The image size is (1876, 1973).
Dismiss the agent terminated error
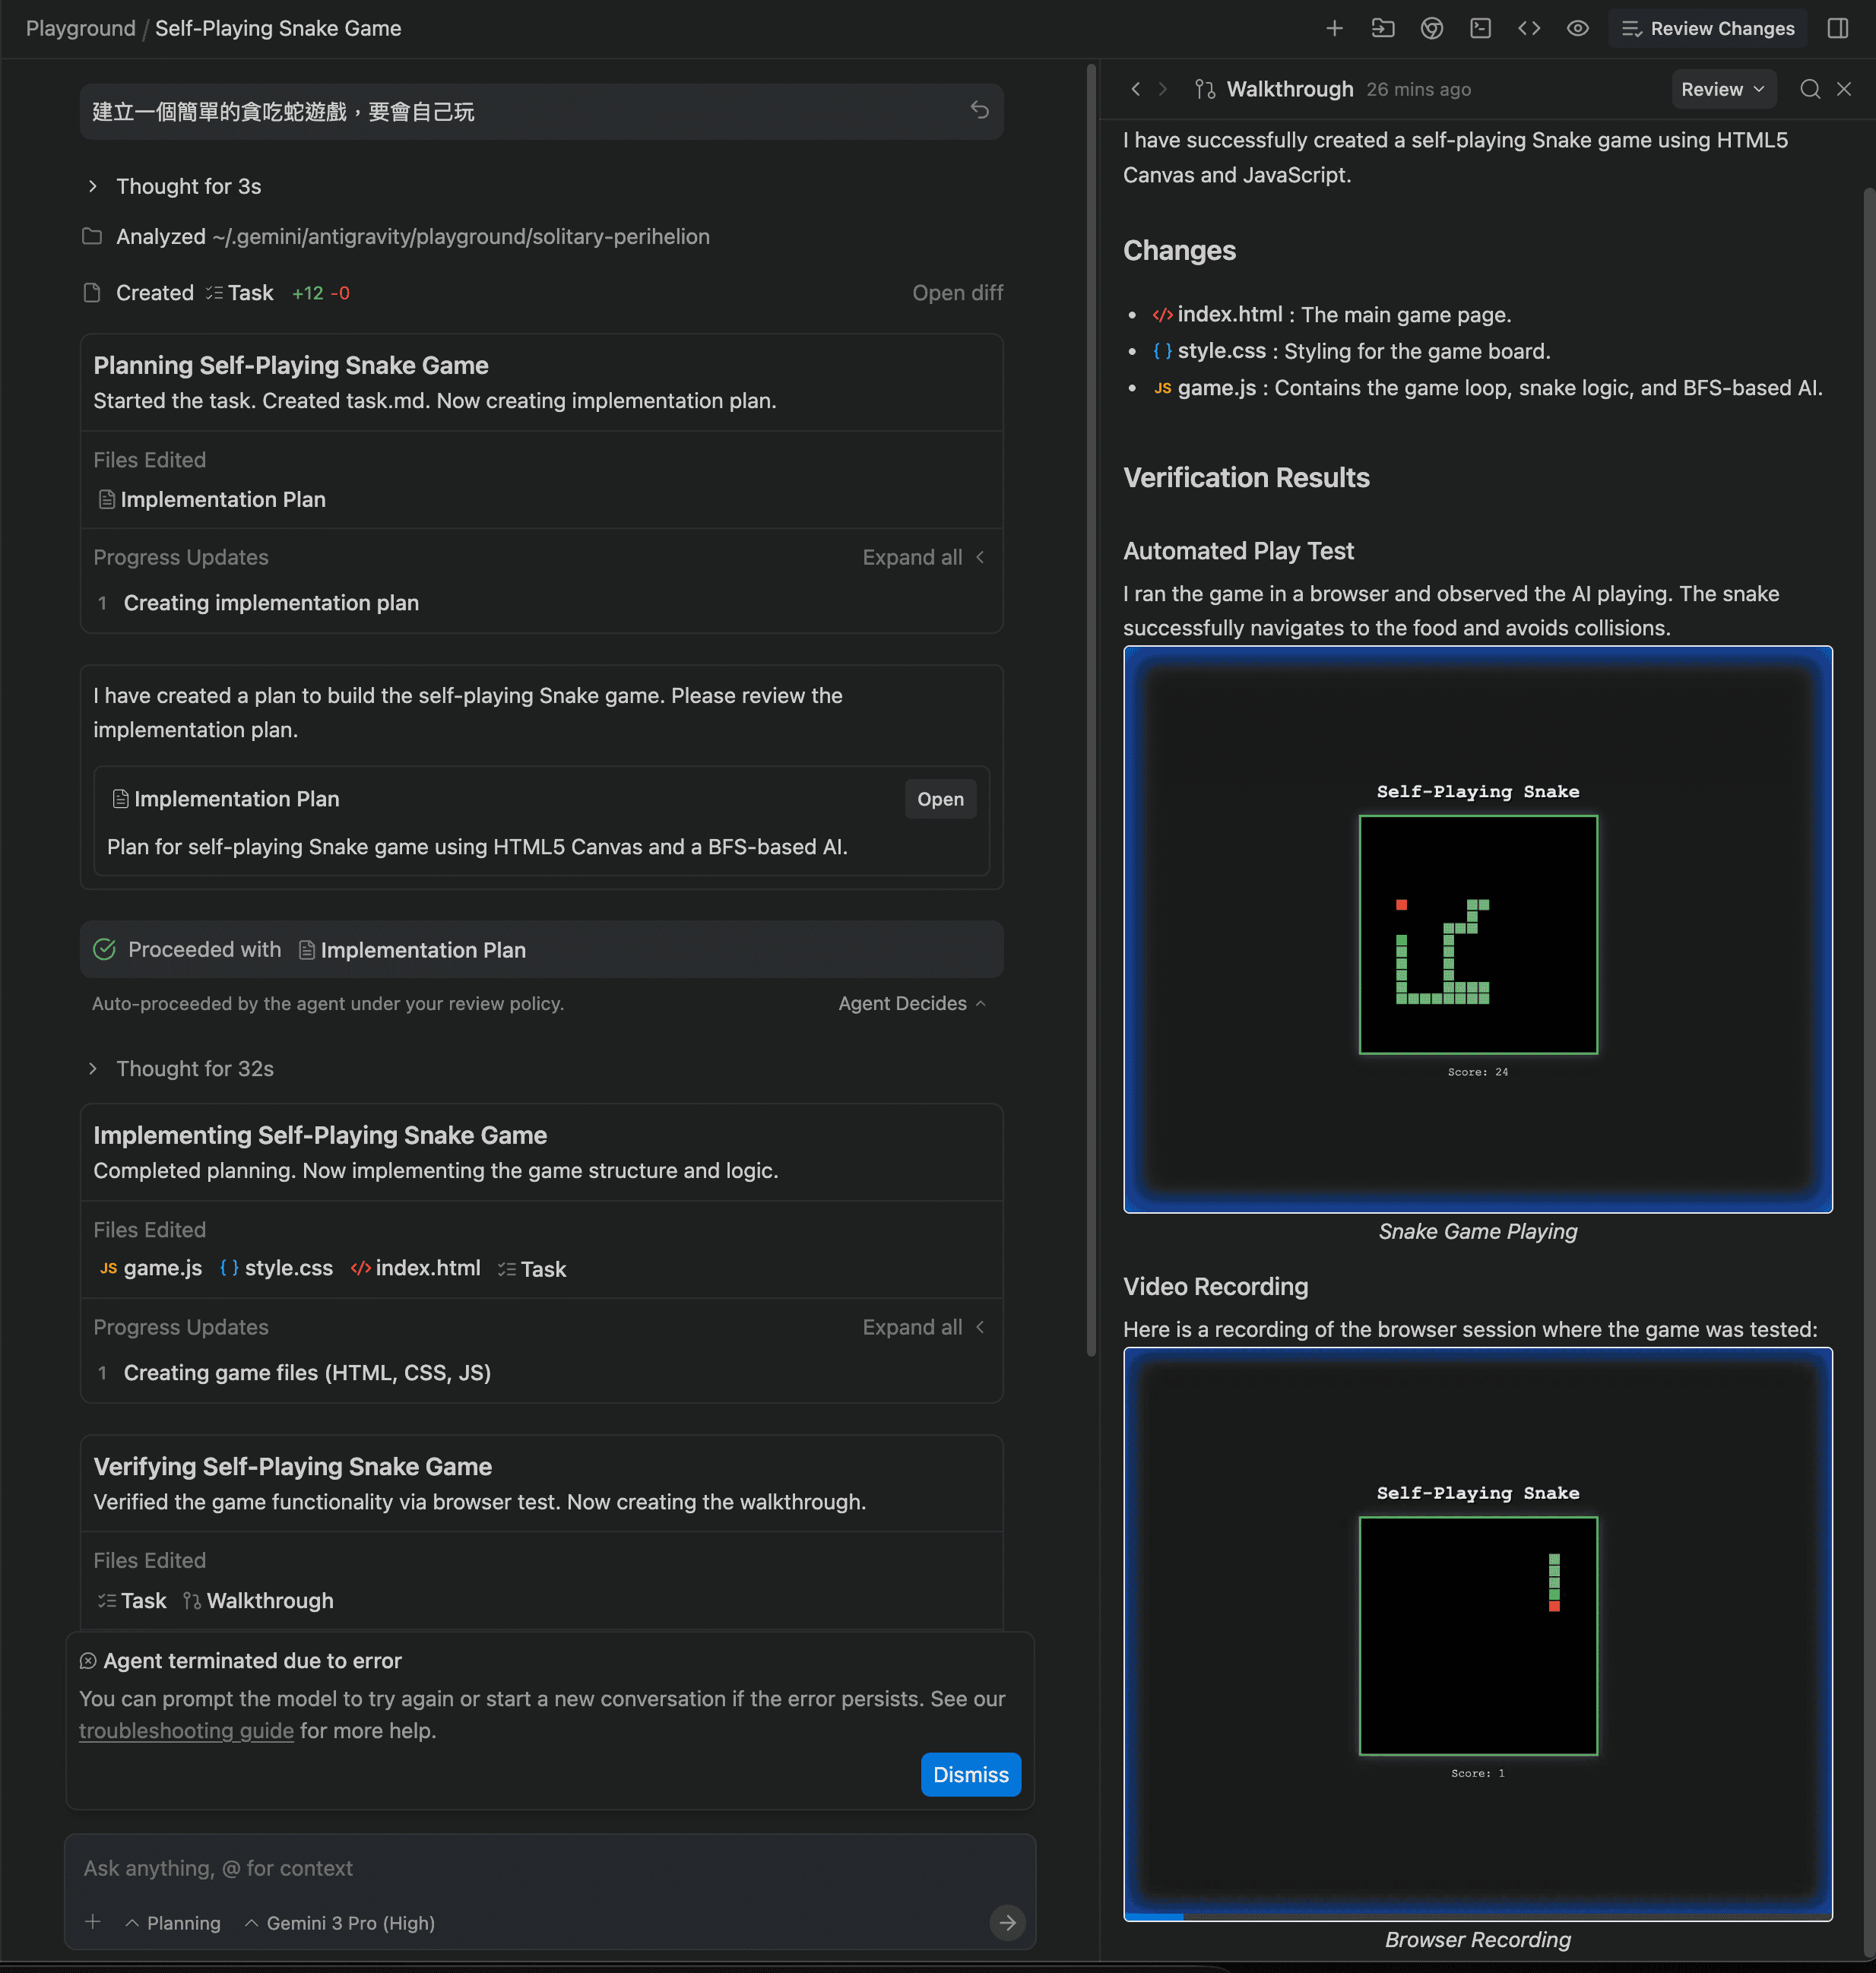pos(969,1774)
